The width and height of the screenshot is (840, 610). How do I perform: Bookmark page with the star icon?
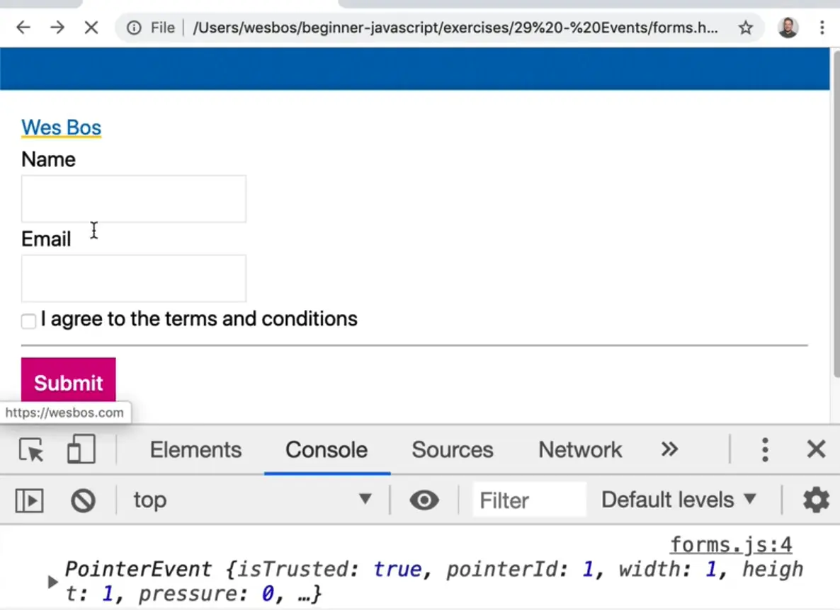(745, 28)
